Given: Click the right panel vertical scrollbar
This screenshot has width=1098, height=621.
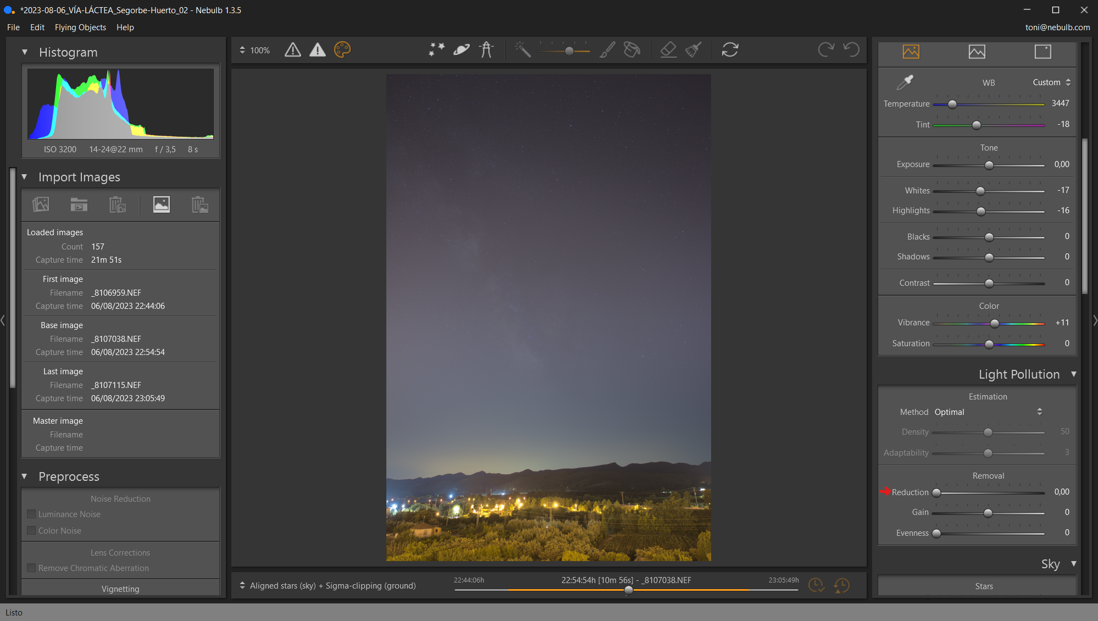Looking at the screenshot, I should point(1085,217).
